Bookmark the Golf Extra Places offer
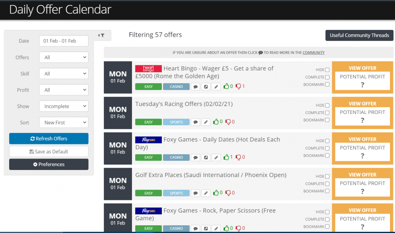The width and height of the screenshot is (395, 233). [x=327, y=191]
